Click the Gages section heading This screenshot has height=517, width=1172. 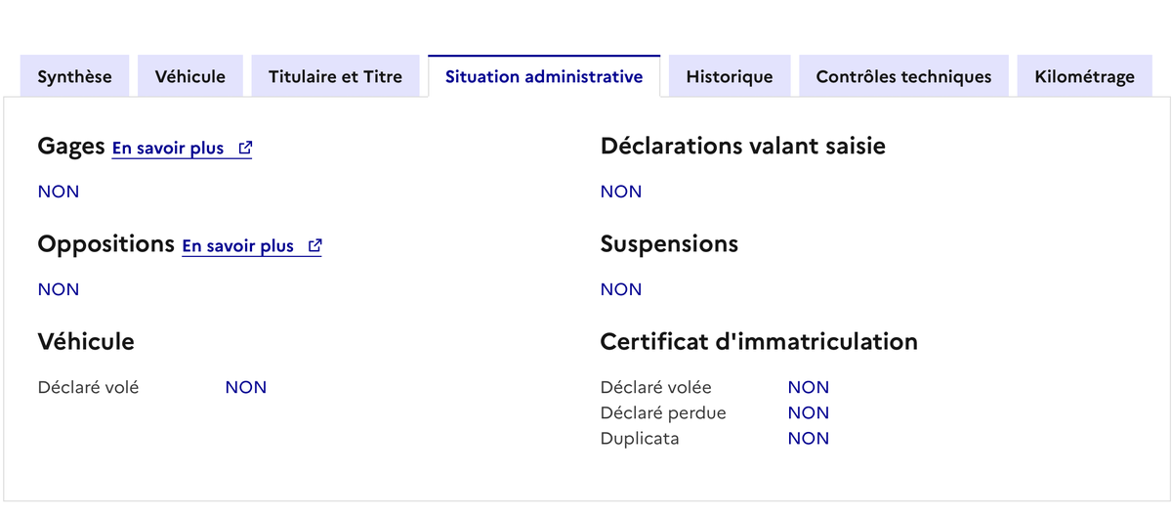coord(71,147)
